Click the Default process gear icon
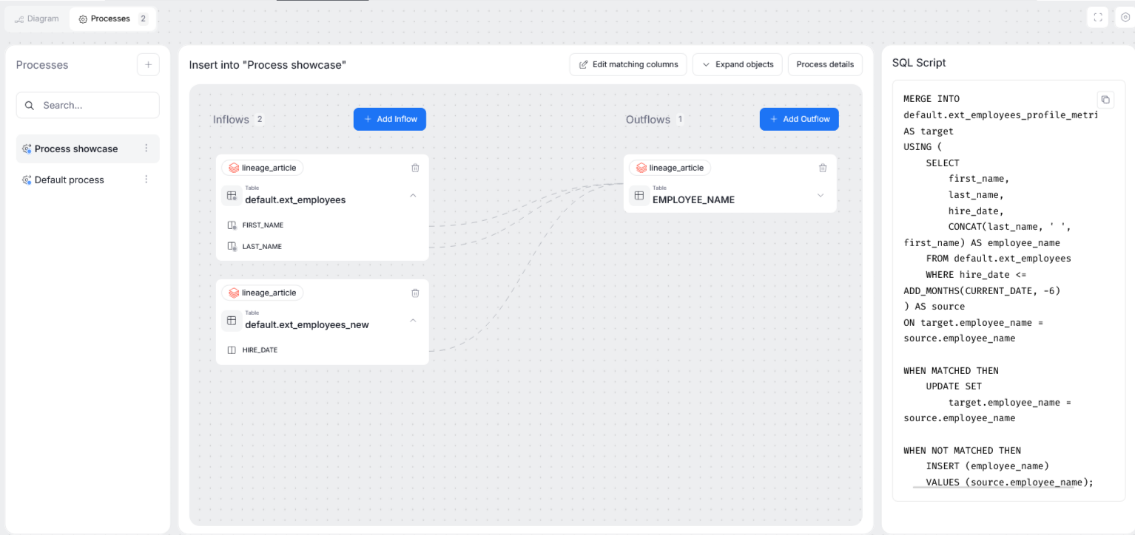The width and height of the screenshot is (1135, 535). tap(27, 180)
